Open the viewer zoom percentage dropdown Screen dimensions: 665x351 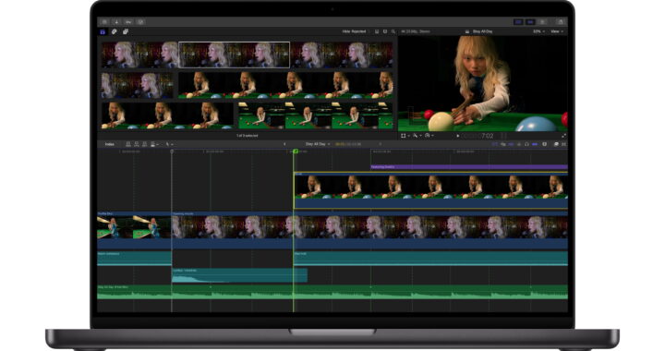[x=538, y=31]
